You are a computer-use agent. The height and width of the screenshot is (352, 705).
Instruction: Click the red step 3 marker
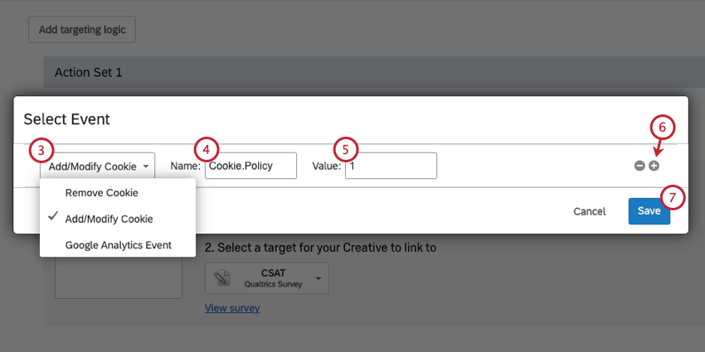pos(41,150)
